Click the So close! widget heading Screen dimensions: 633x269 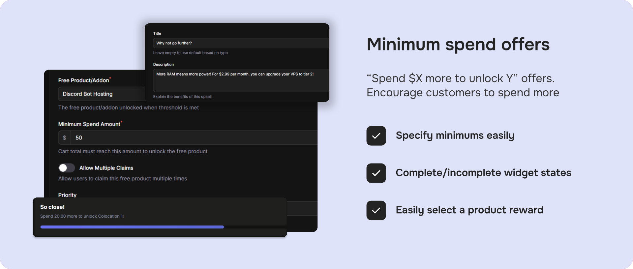click(52, 207)
